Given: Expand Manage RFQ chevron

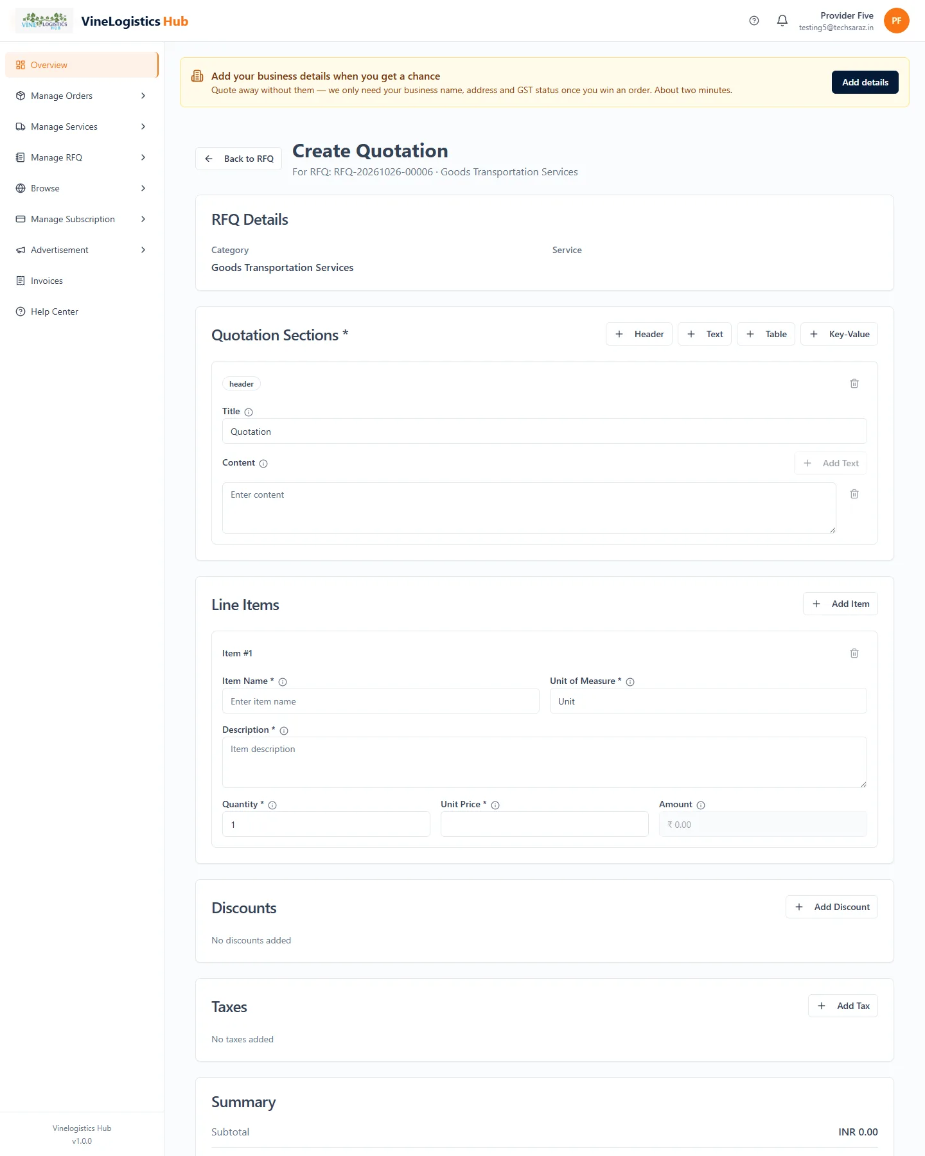Looking at the screenshot, I should (x=143, y=157).
